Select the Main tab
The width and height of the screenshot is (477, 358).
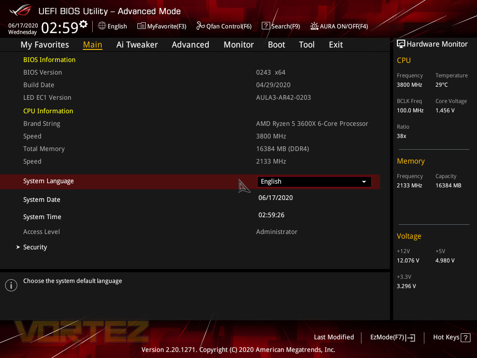[93, 45]
